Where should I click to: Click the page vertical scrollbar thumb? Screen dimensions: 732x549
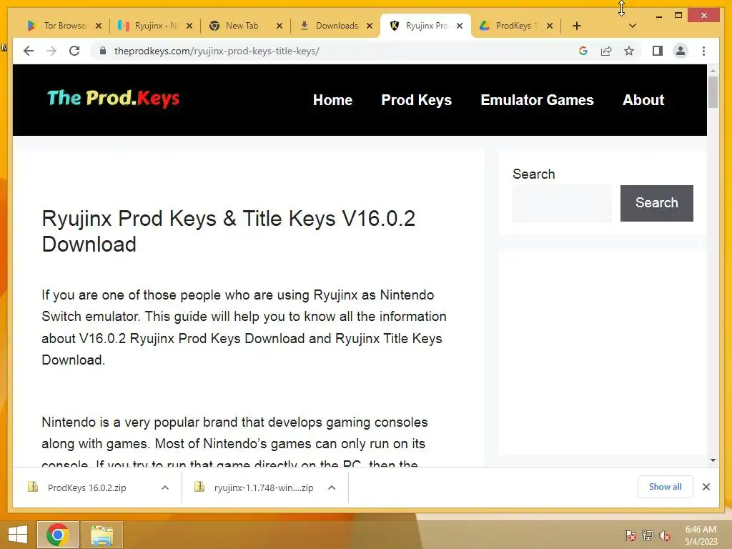point(713,91)
